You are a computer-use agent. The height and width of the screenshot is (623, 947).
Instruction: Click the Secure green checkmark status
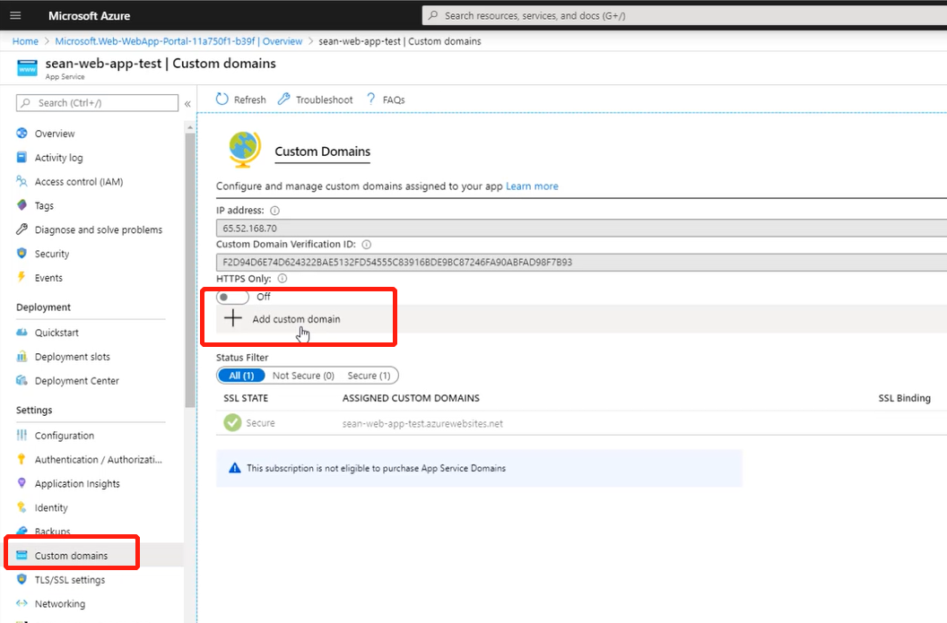[x=232, y=422]
